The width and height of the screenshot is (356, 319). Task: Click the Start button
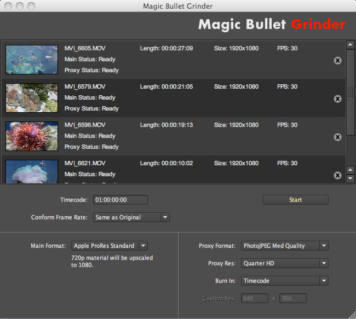(296, 200)
